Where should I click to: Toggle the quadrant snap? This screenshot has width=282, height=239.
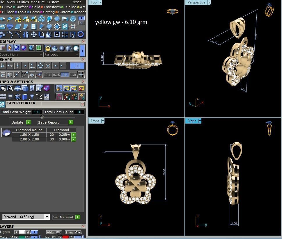coord(40,66)
